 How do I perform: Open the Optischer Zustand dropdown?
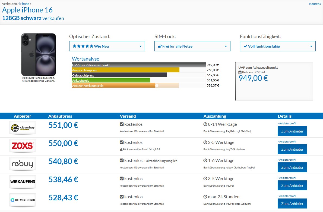pyautogui.click(x=107, y=46)
